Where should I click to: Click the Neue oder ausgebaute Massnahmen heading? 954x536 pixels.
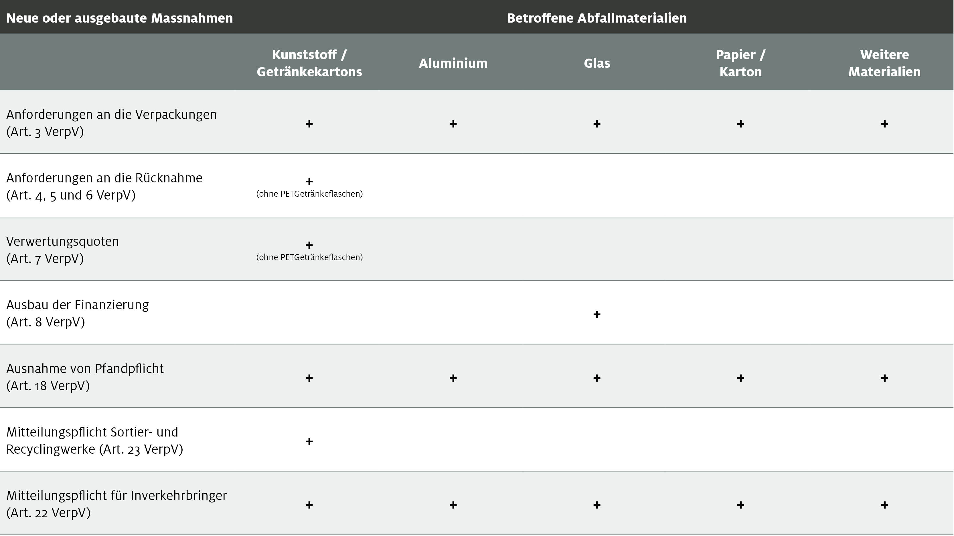coord(120,18)
